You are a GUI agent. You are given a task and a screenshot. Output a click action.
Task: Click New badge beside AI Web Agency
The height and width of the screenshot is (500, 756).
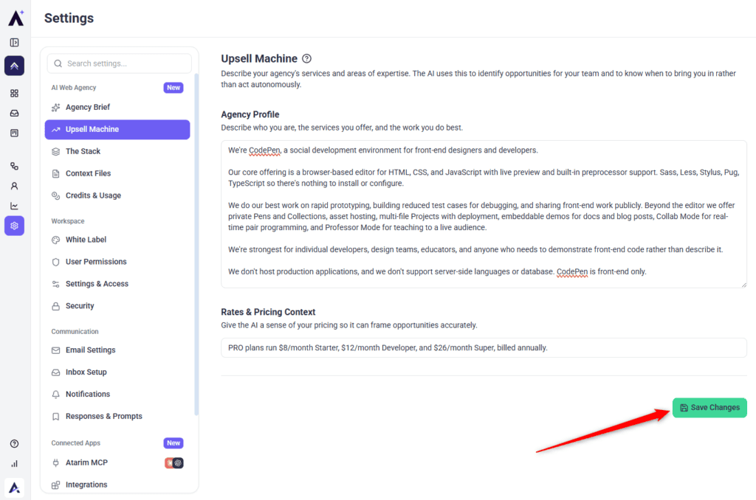pyautogui.click(x=173, y=88)
